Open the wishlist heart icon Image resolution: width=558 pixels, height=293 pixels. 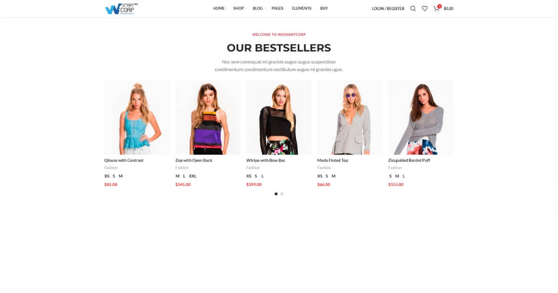point(425,8)
